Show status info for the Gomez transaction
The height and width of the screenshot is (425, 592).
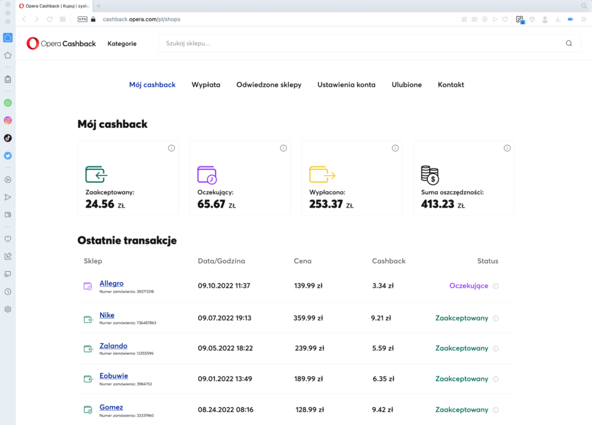coord(496,410)
